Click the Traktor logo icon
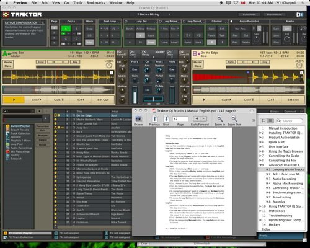 pyautogui.click(x=6, y=14)
